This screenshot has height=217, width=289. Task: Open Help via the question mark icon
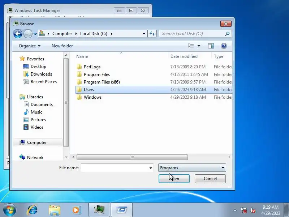[224, 46]
